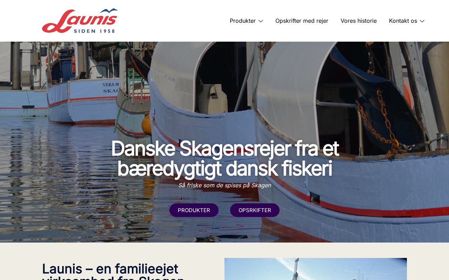Go to Opskrifter med rejer page
449x280 pixels.
tap(302, 21)
